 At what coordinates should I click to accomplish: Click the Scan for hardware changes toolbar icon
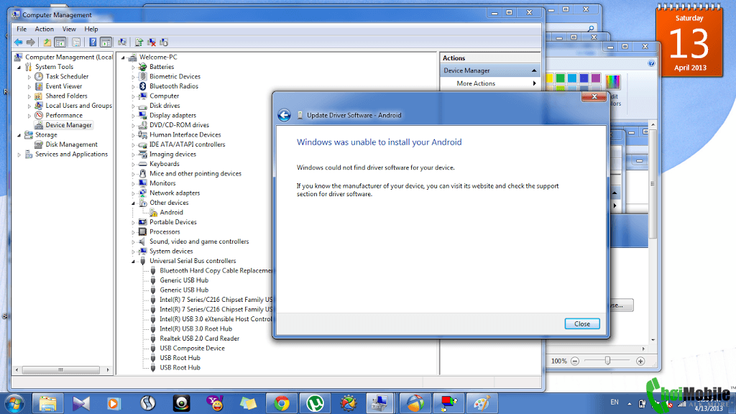coord(122,42)
